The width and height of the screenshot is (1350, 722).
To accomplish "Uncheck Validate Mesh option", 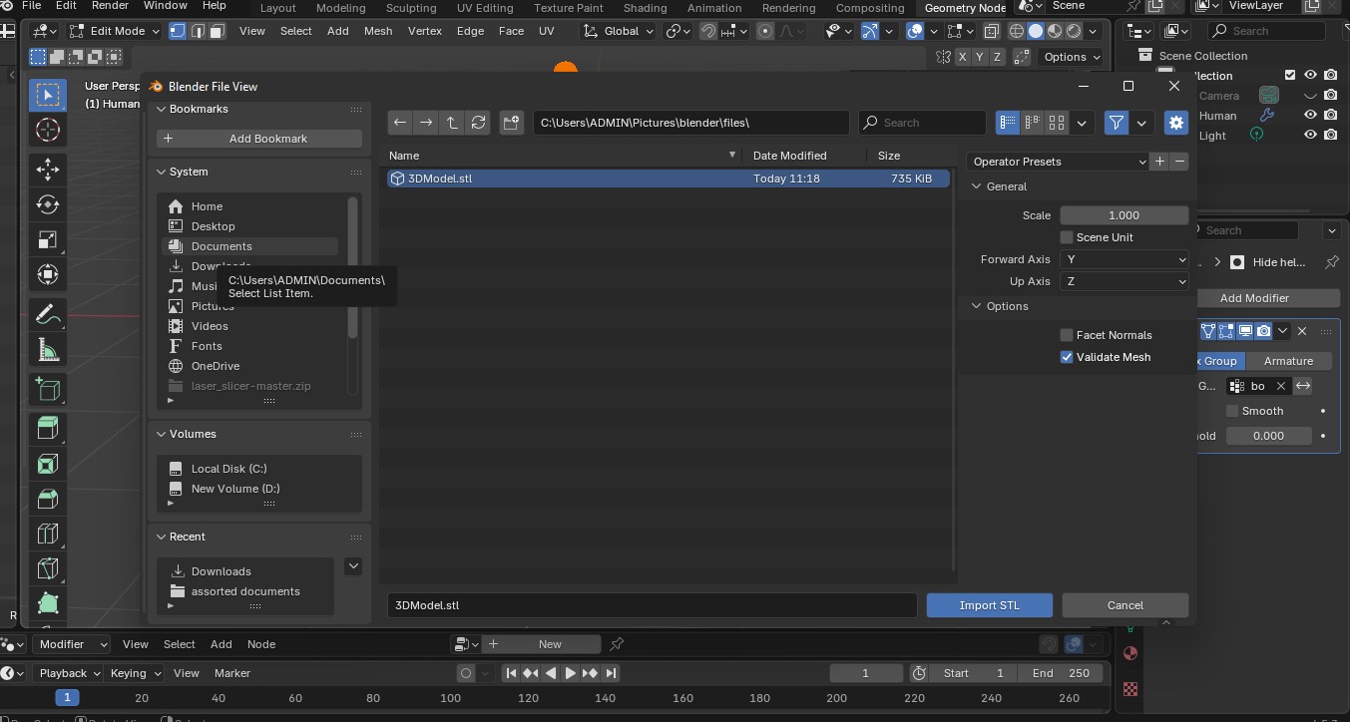I will click(1067, 357).
